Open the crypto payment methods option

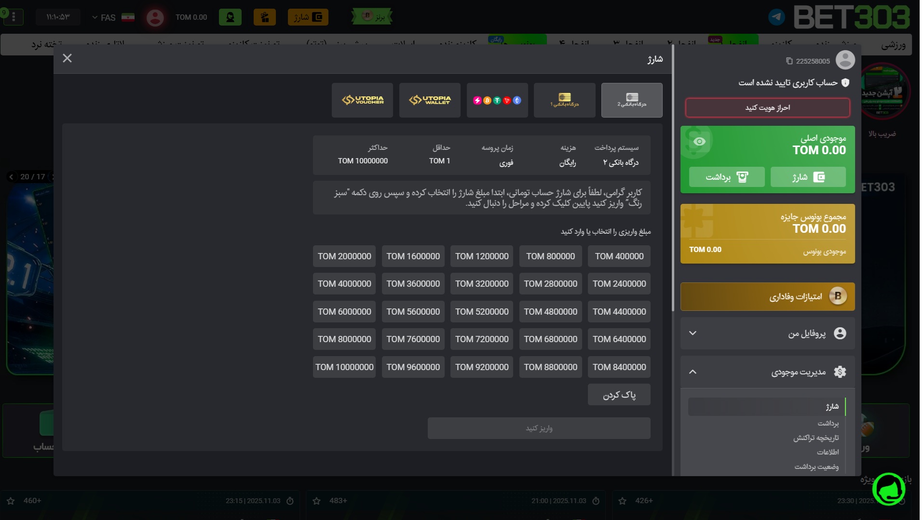pos(496,100)
